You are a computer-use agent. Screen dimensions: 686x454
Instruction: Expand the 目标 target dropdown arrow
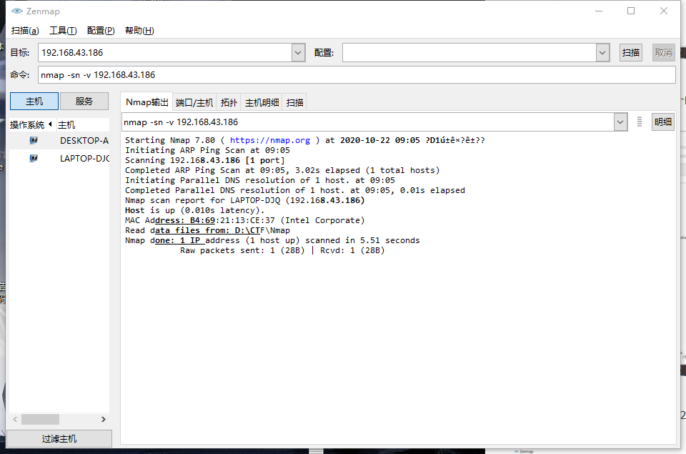[x=298, y=53]
